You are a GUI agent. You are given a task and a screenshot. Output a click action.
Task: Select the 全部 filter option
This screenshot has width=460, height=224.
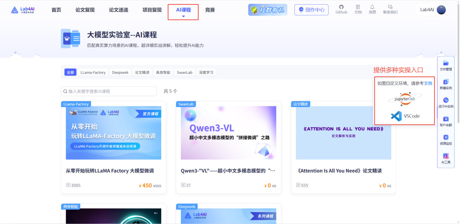point(70,72)
